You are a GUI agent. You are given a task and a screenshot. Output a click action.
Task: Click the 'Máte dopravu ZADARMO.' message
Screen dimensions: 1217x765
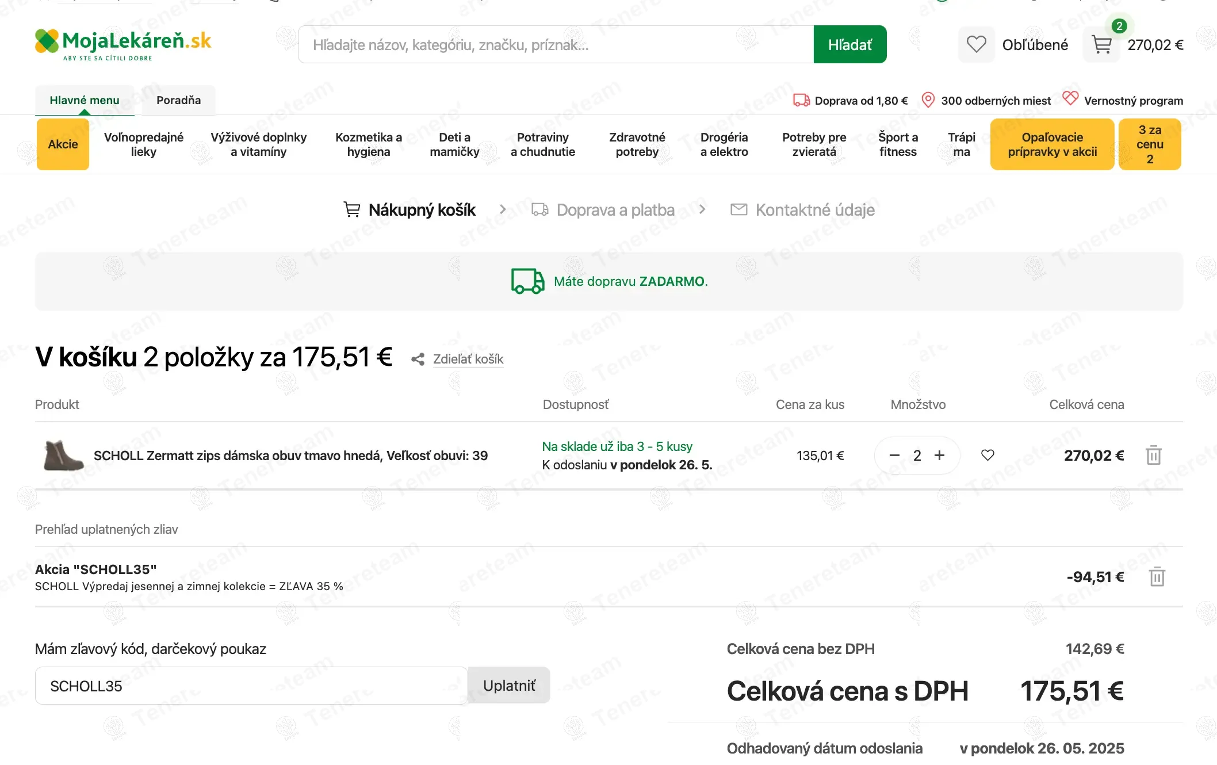631,281
